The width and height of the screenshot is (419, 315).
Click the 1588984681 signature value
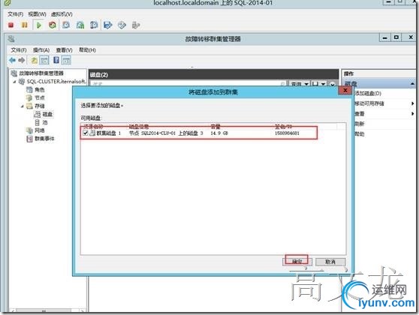pos(287,133)
